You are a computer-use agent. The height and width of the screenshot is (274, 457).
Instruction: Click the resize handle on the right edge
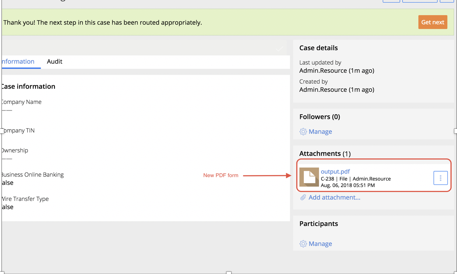click(x=455, y=131)
